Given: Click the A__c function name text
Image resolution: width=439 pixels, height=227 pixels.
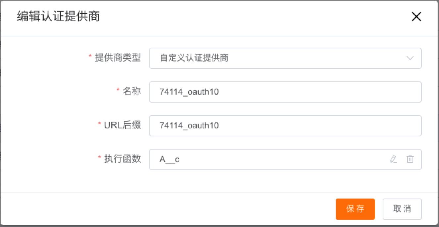Looking at the screenshot, I should (x=169, y=159).
